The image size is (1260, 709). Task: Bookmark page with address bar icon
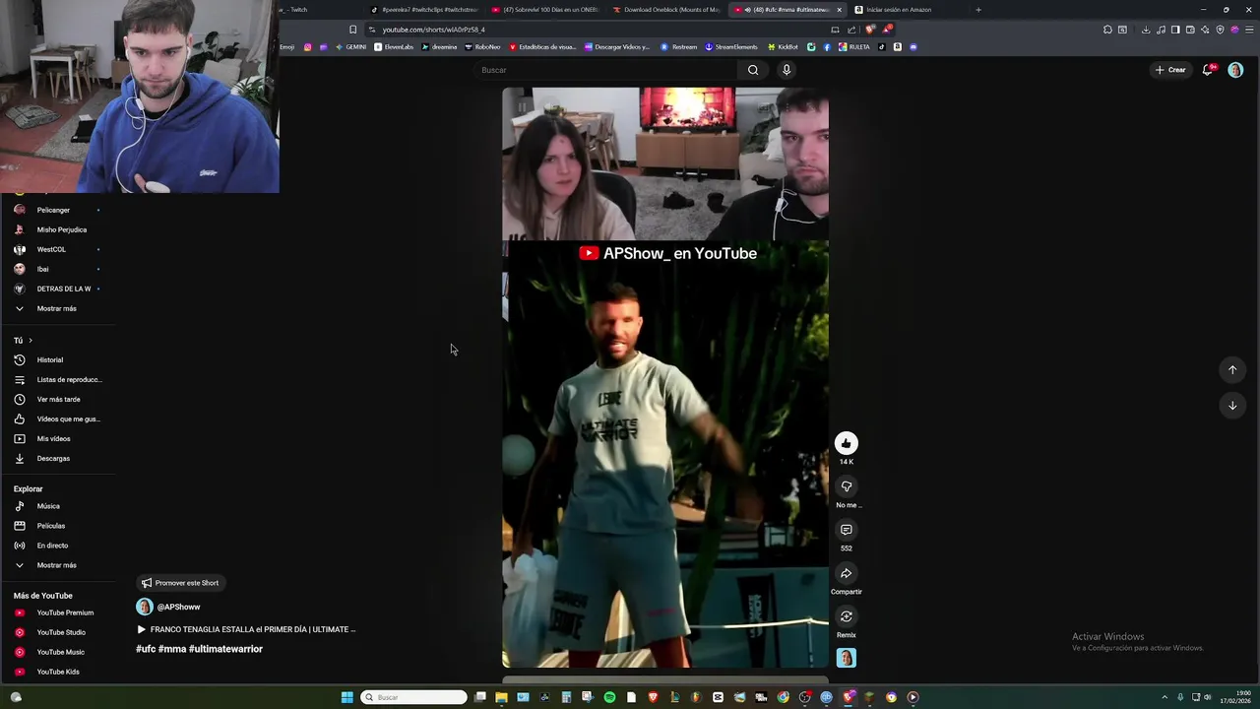coord(352,30)
